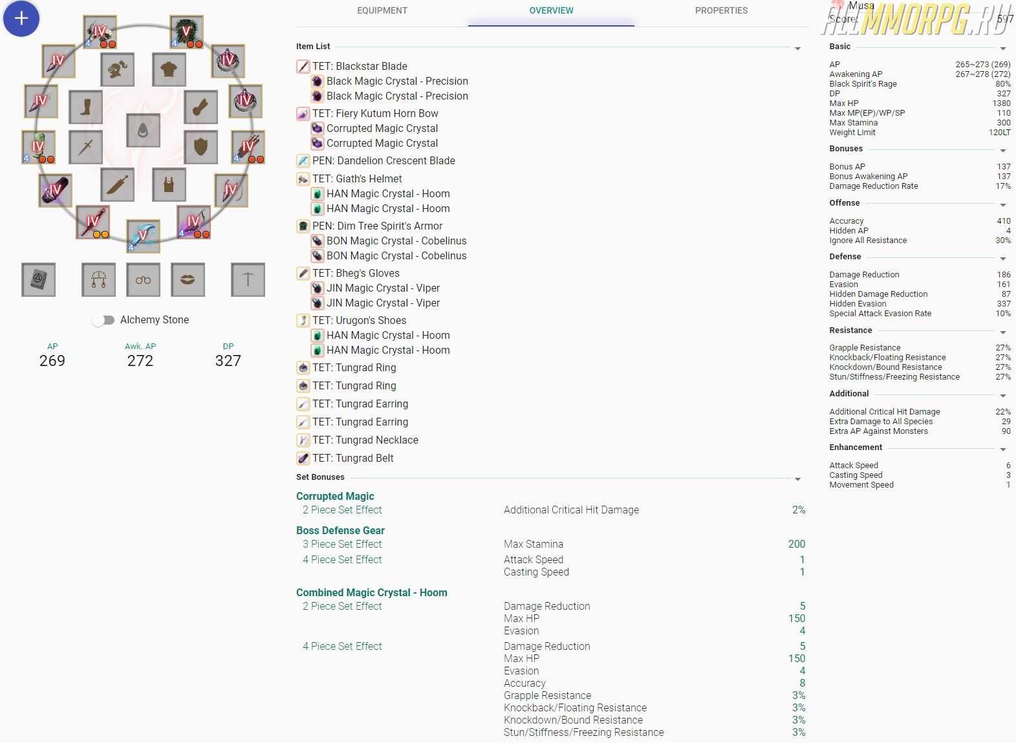Switch to the Equipment tab
The height and width of the screenshot is (743, 1016).
tap(382, 11)
